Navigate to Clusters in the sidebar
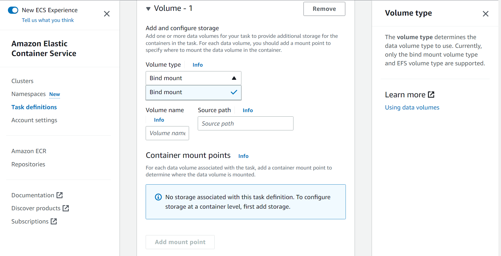 [x=22, y=81]
